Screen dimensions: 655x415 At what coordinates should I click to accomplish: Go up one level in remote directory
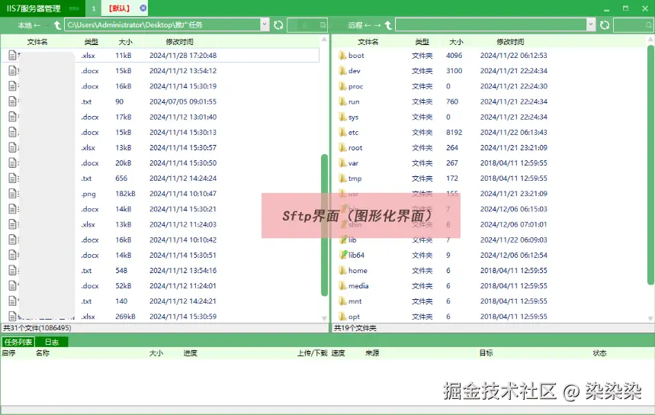pyautogui.click(x=388, y=25)
